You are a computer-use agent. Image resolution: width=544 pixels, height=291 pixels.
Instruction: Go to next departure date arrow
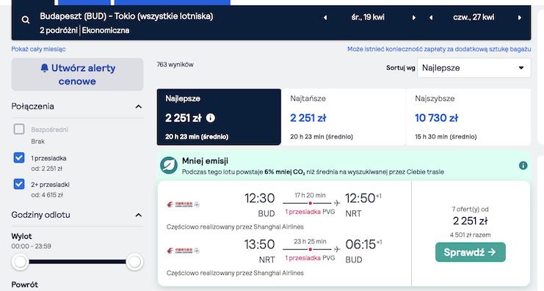(413, 18)
